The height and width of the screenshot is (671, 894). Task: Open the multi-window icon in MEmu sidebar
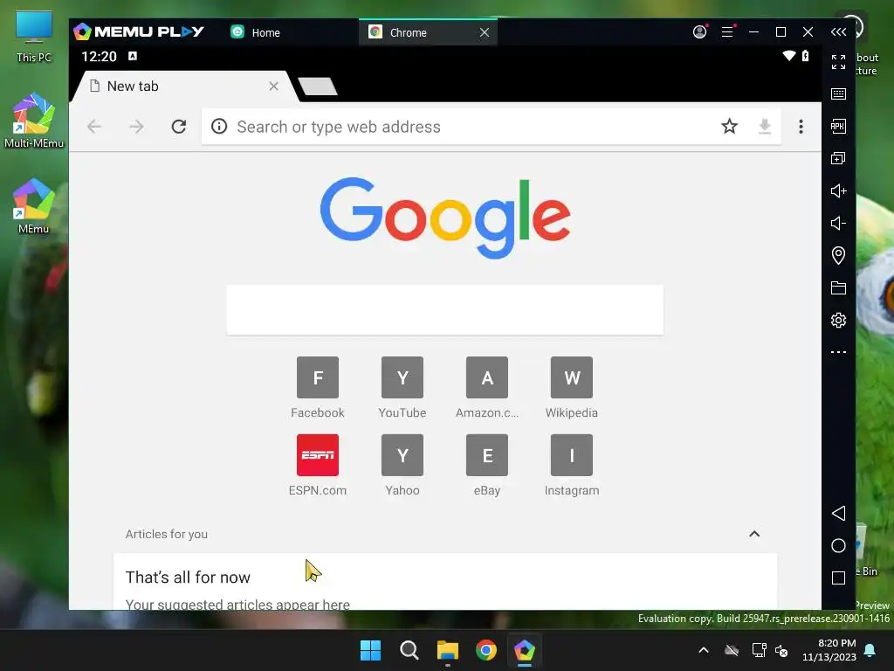[838, 158]
